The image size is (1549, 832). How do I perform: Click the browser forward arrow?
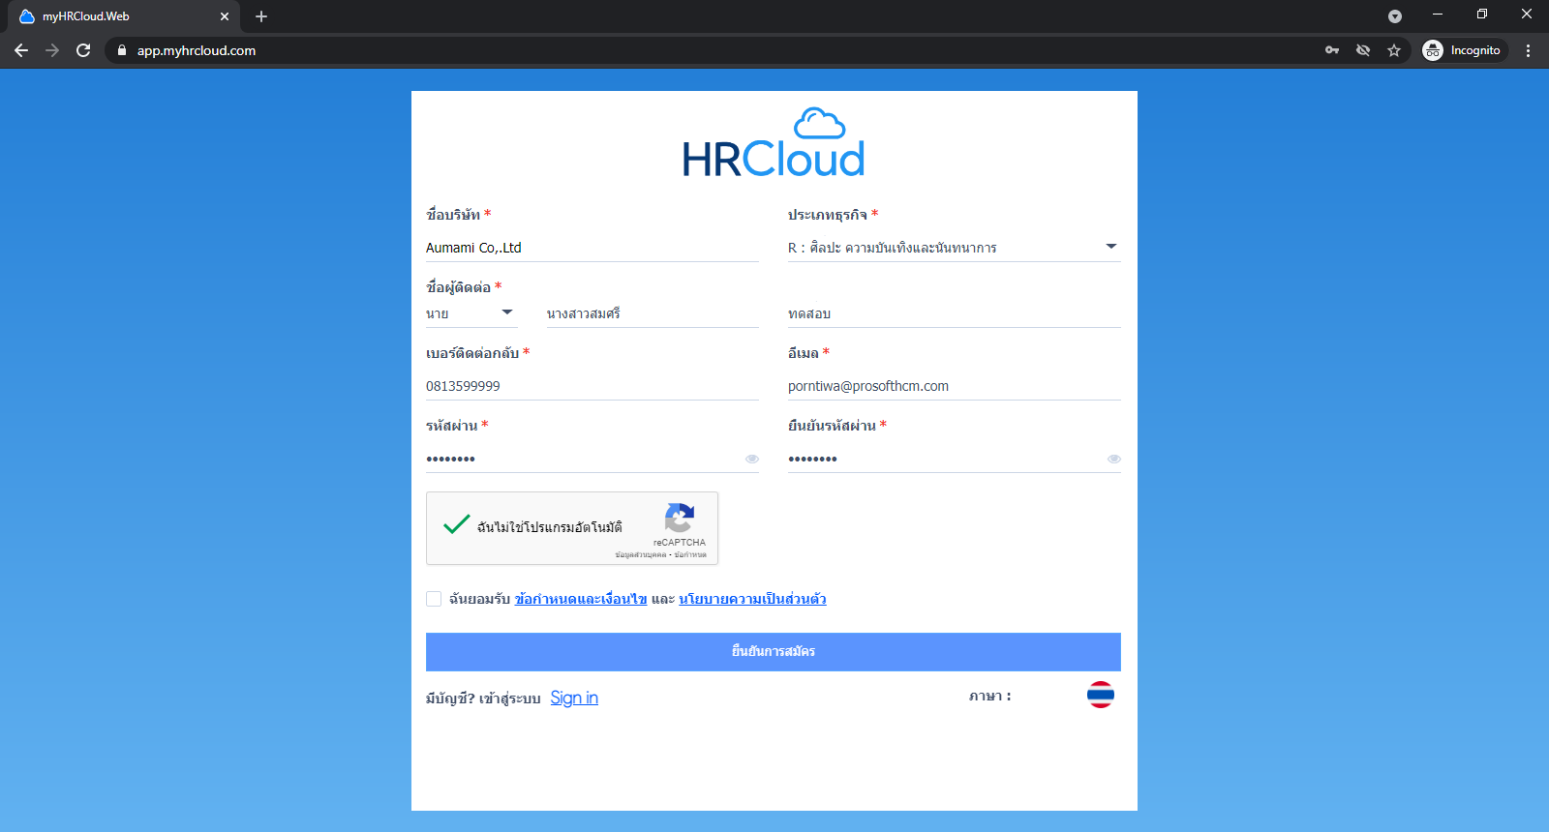[52, 50]
